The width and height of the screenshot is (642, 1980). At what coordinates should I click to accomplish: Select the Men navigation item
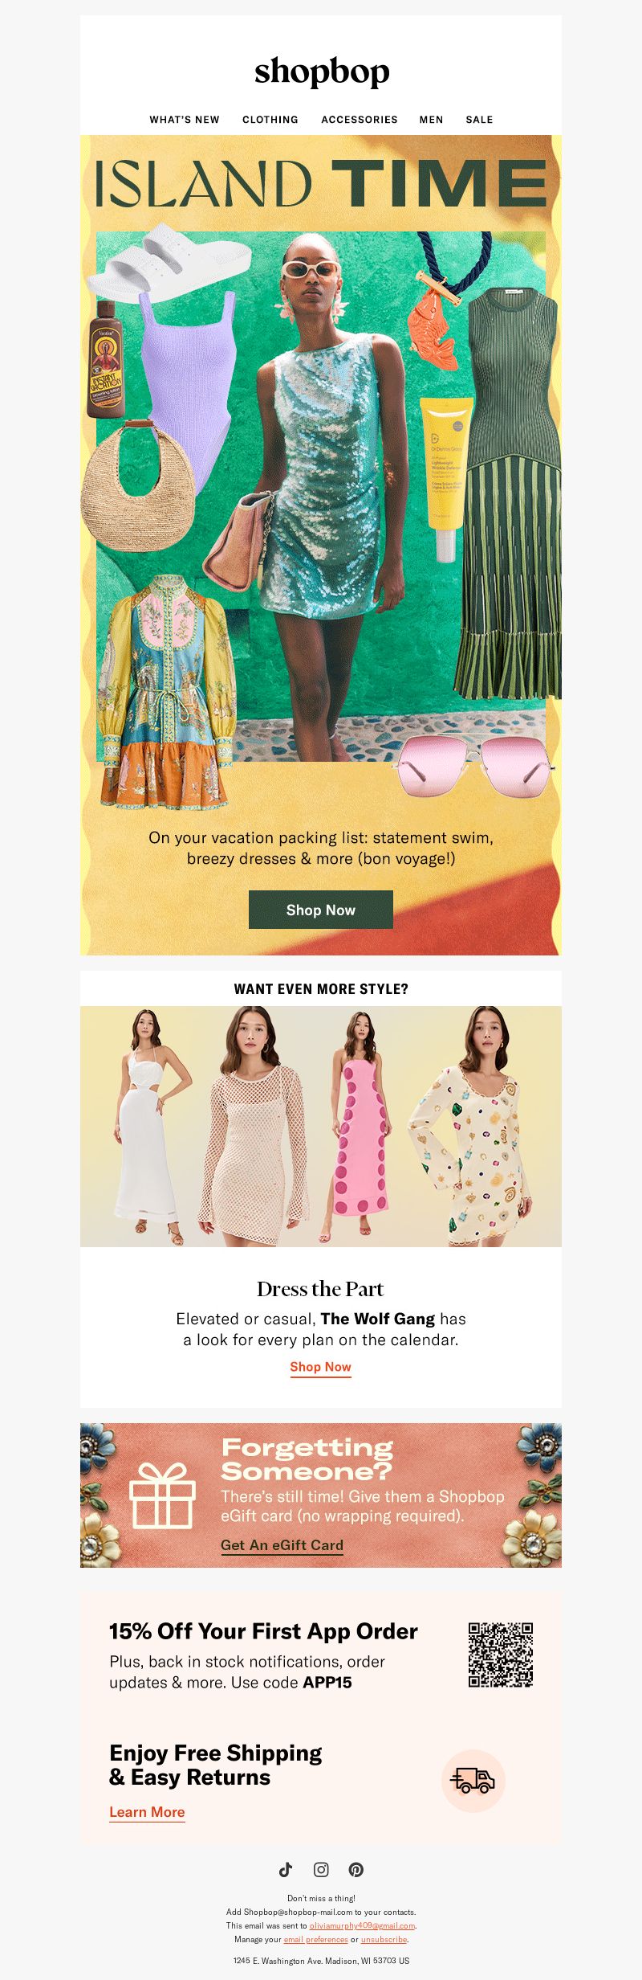pos(432,120)
